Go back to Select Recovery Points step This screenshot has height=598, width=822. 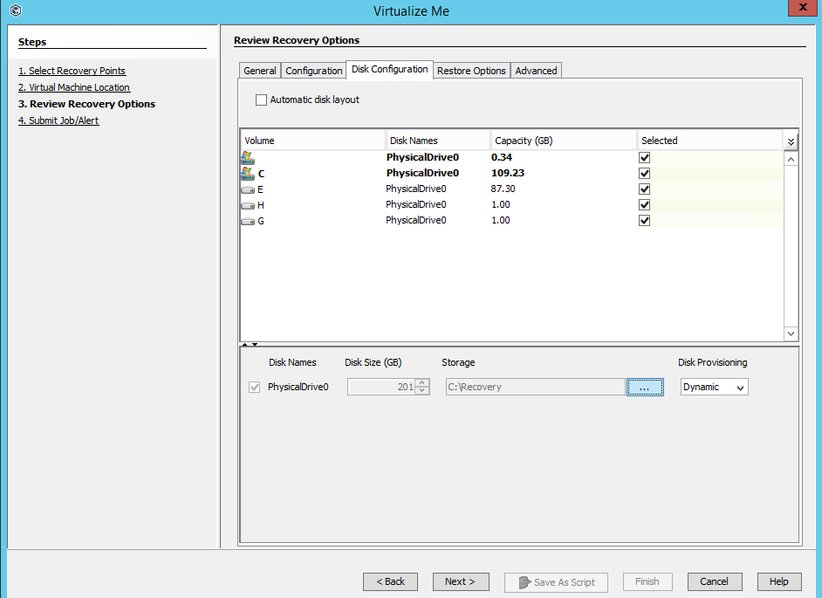(72, 71)
